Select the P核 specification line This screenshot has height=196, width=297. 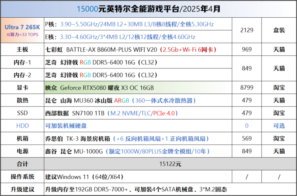click(130, 24)
